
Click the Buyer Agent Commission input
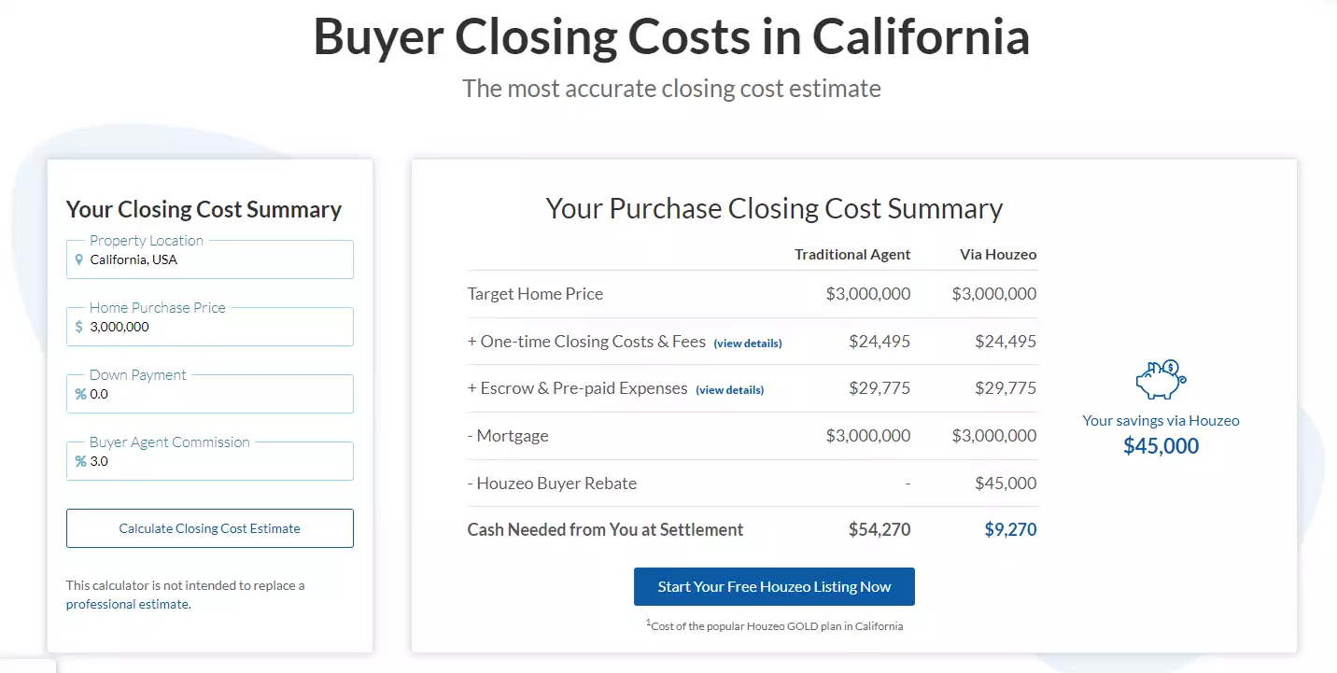click(x=219, y=462)
